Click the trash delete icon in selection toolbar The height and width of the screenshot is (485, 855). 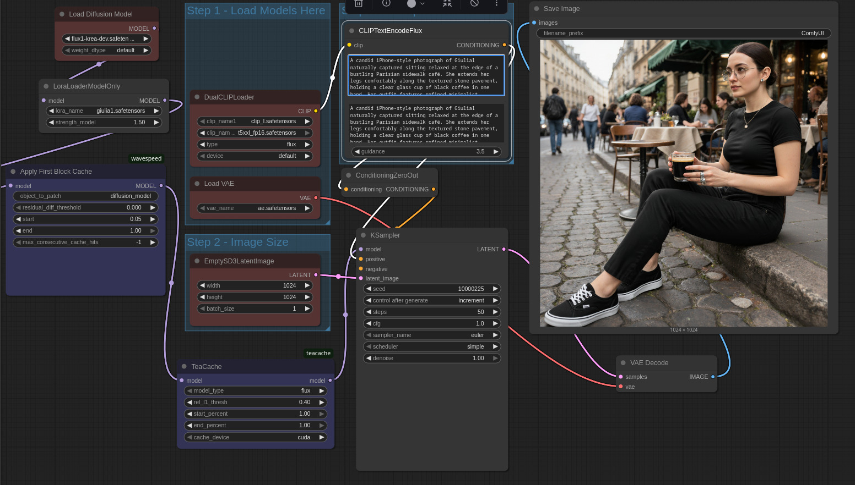pyautogui.click(x=359, y=3)
